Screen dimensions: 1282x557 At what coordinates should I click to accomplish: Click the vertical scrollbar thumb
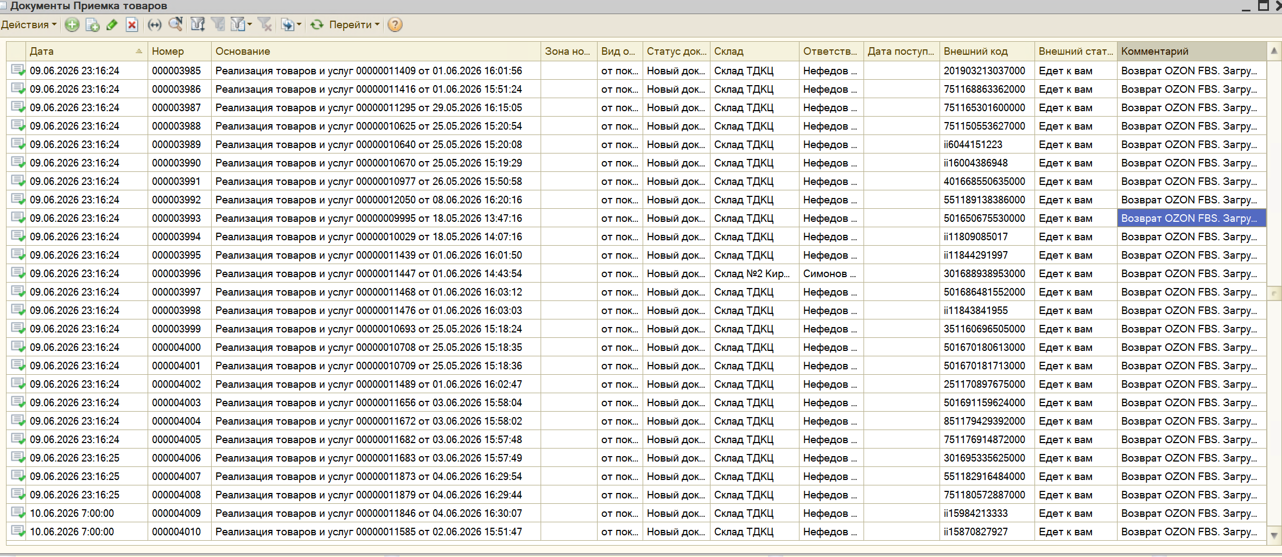click(x=1274, y=293)
